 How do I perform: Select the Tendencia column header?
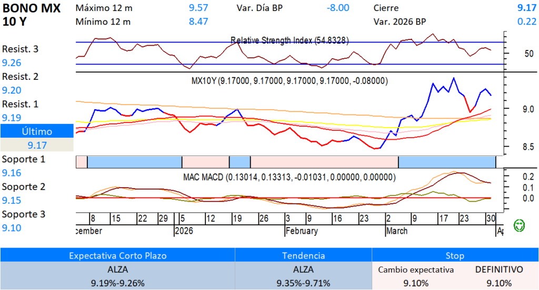click(303, 256)
